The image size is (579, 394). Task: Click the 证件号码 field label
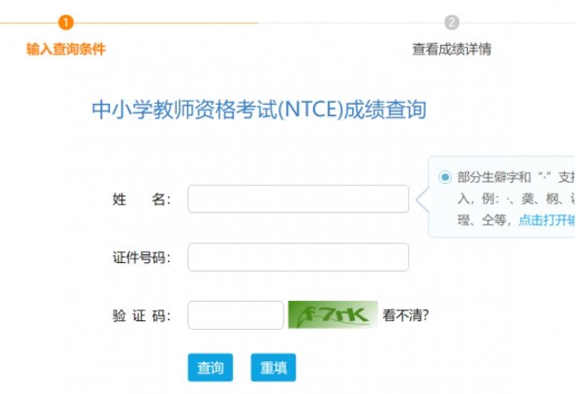click(x=142, y=258)
